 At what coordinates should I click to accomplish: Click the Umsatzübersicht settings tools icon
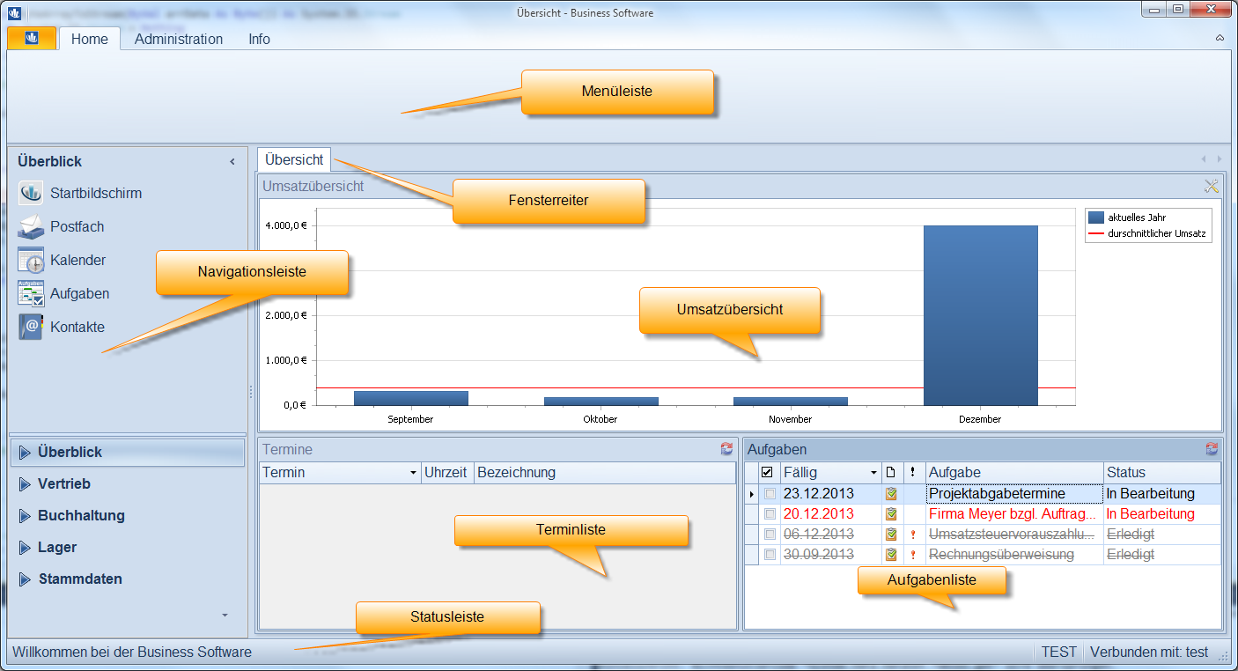(1212, 186)
